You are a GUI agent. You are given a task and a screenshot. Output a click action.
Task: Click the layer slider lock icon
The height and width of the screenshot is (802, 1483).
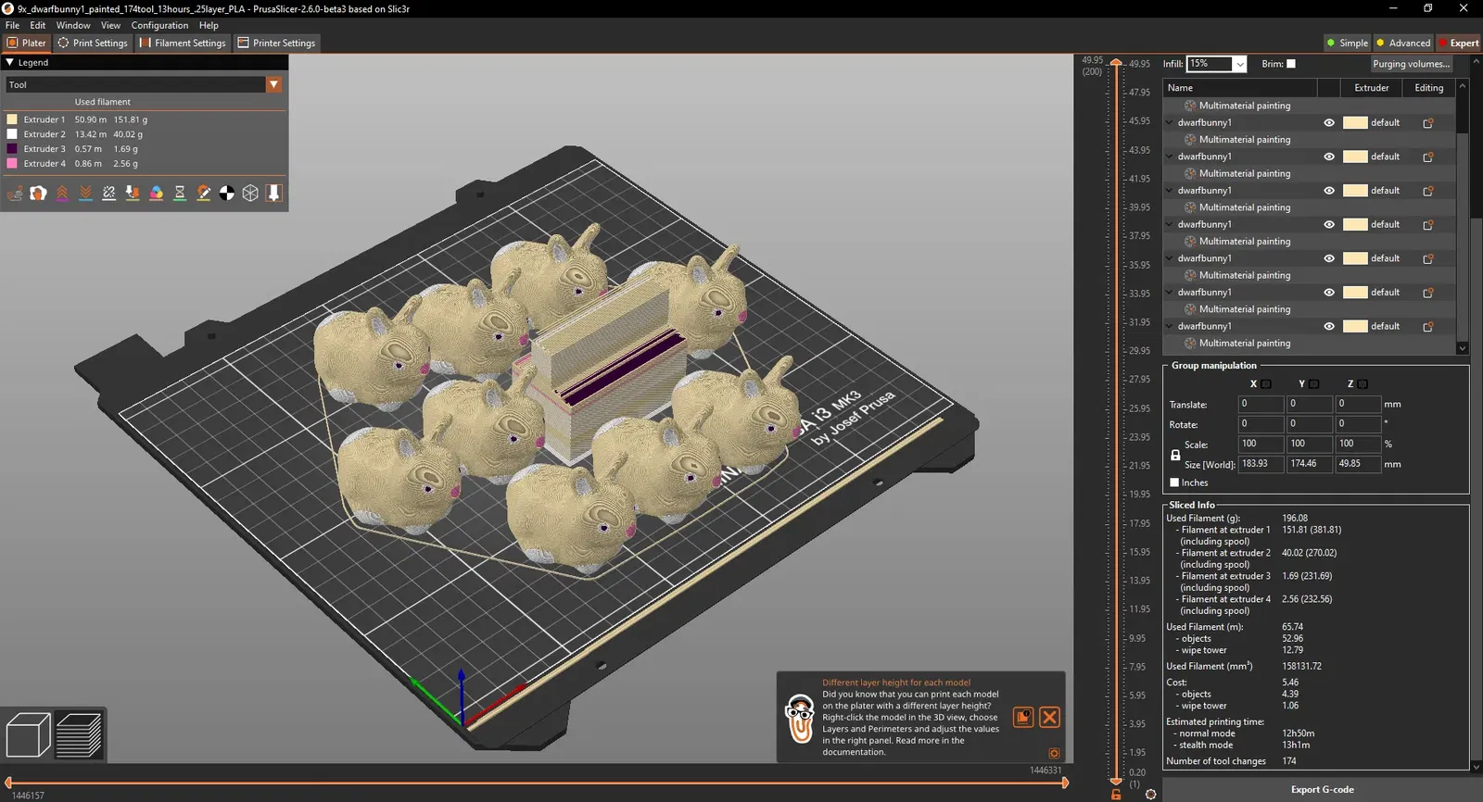point(1116,795)
